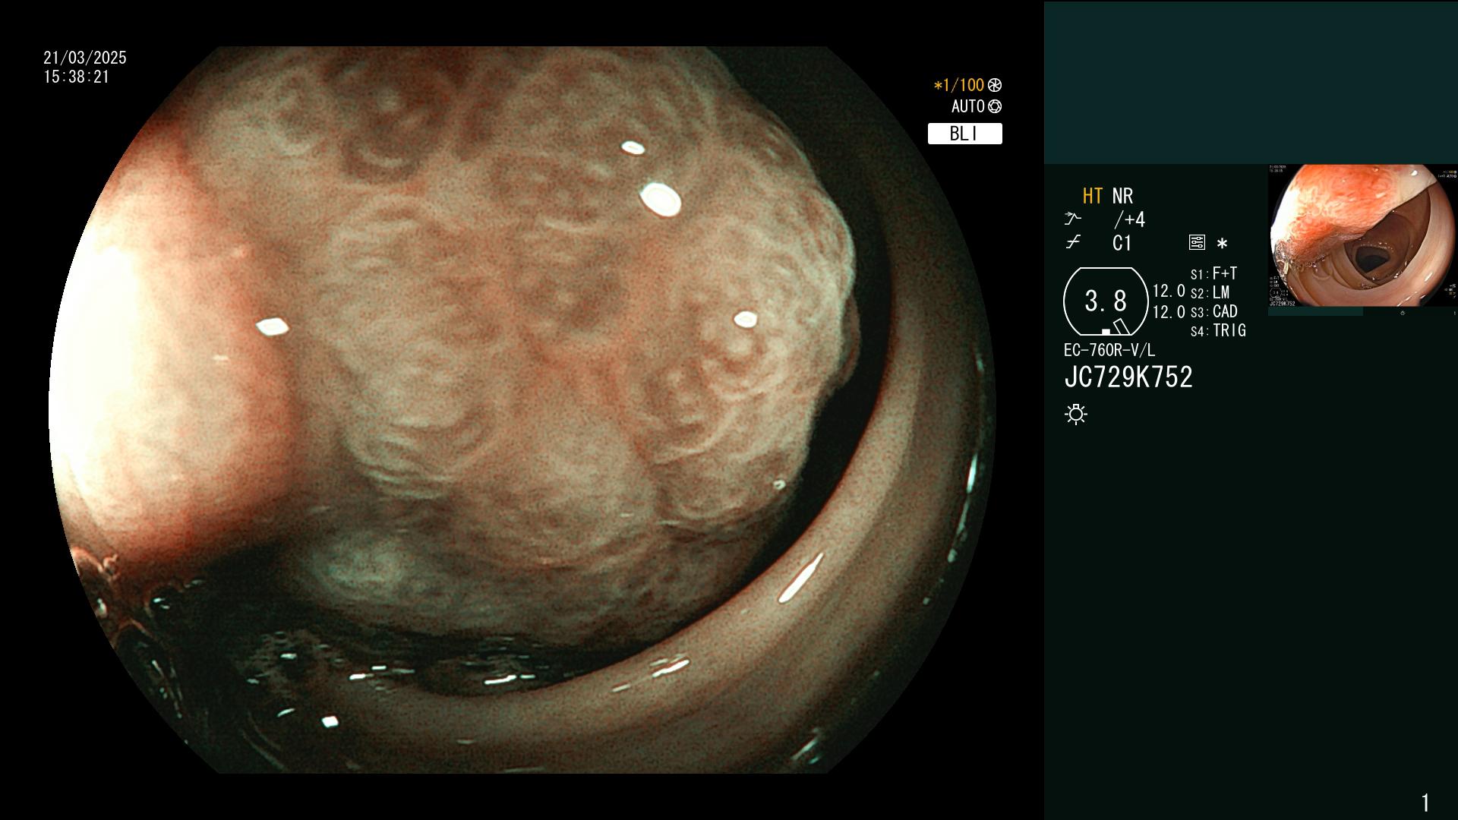The image size is (1458, 820).
Task: Click the light source lamp icon
Action: click(1076, 414)
